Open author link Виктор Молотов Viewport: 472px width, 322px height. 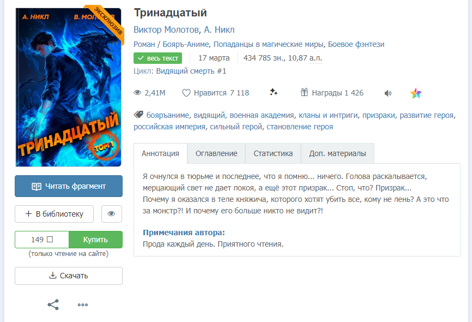[x=166, y=29]
